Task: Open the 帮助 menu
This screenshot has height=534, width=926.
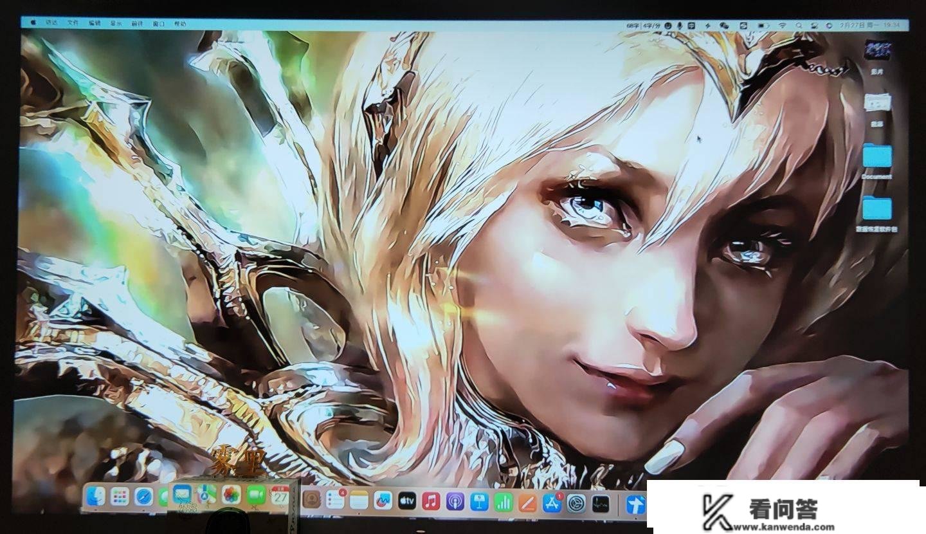Action: click(179, 23)
